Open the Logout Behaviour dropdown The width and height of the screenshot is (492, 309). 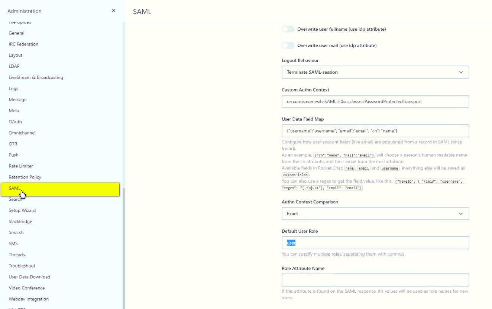tap(375, 72)
